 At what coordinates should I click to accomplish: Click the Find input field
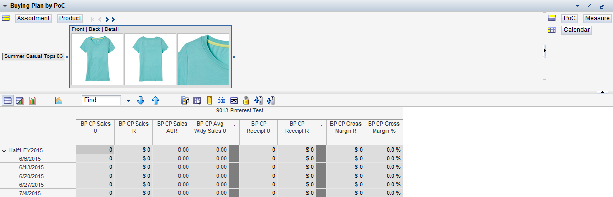tap(101, 101)
